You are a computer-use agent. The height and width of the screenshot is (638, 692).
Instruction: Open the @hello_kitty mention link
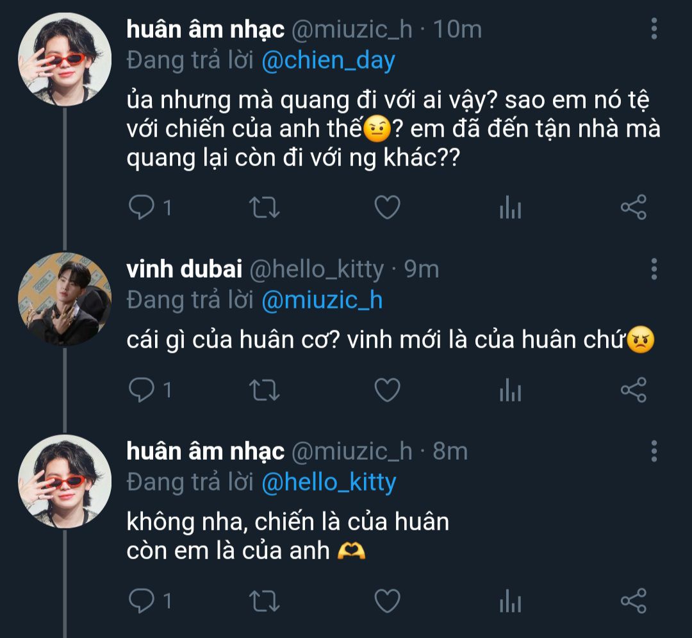pos(329,482)
